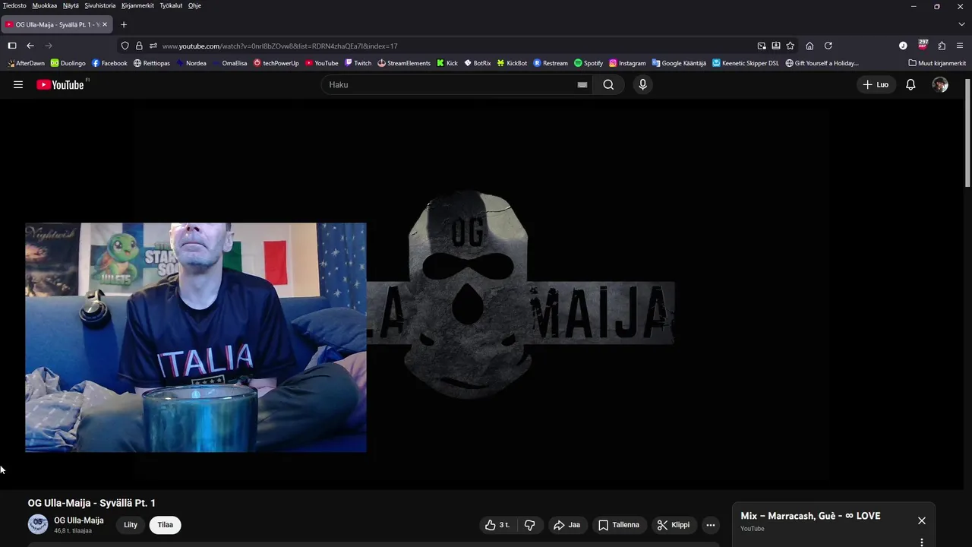Expand Muut kirjanmerkit bookmarks folder
The height and width of the screenshot is (547, 972).
[937, 63]
